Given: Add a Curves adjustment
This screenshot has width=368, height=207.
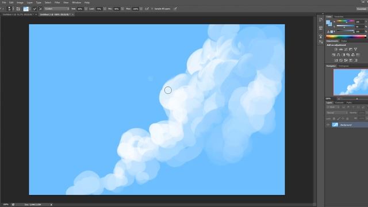Looking at the screenshot, I should (x=346, y=49).
